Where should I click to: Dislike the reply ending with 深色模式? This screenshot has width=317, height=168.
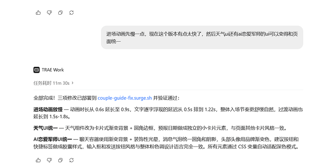pos(49,160)
